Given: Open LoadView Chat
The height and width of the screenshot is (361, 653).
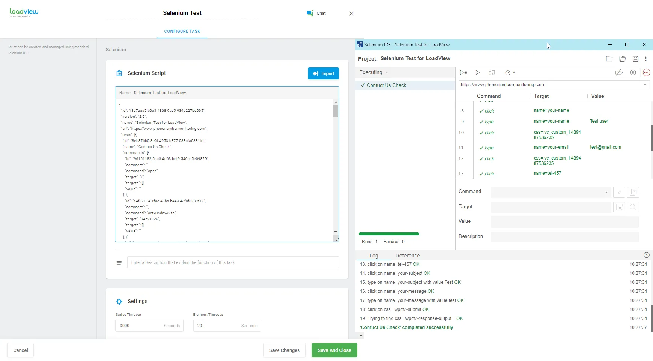Looking at the screenshot, I should (316, 13).
